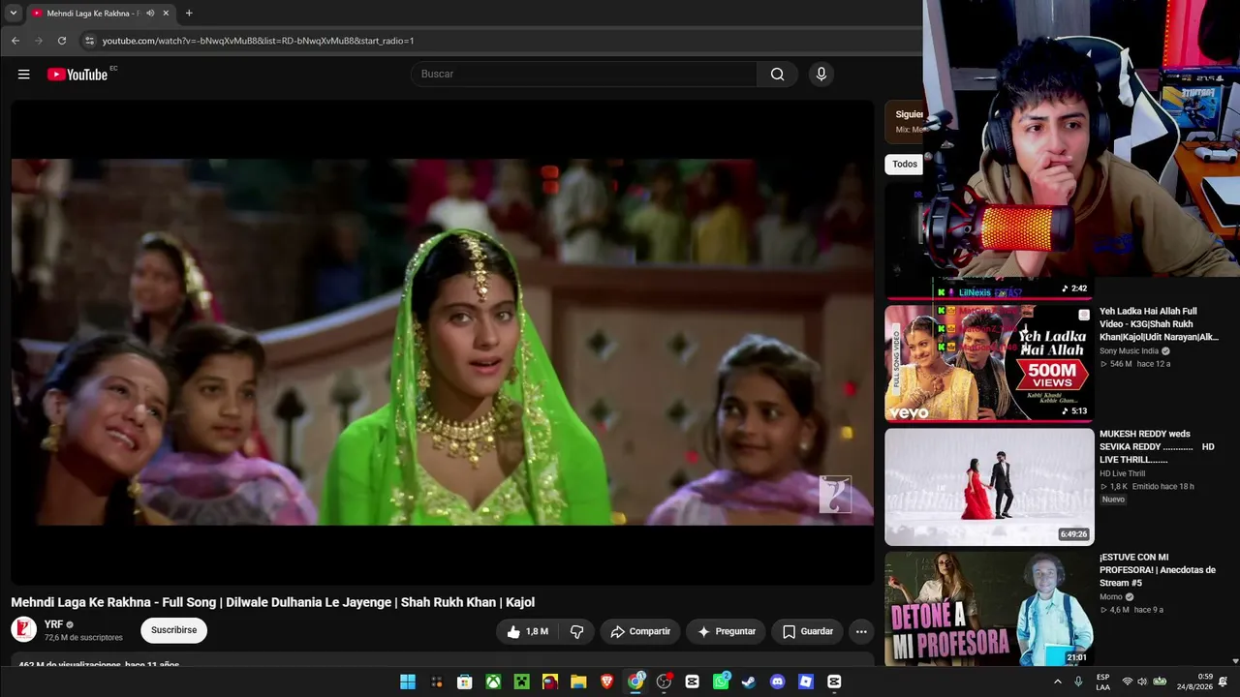The width and height of the screenshot is (1240, 697).
Task: Open network settings in system tray
Action: [1127, 682]
